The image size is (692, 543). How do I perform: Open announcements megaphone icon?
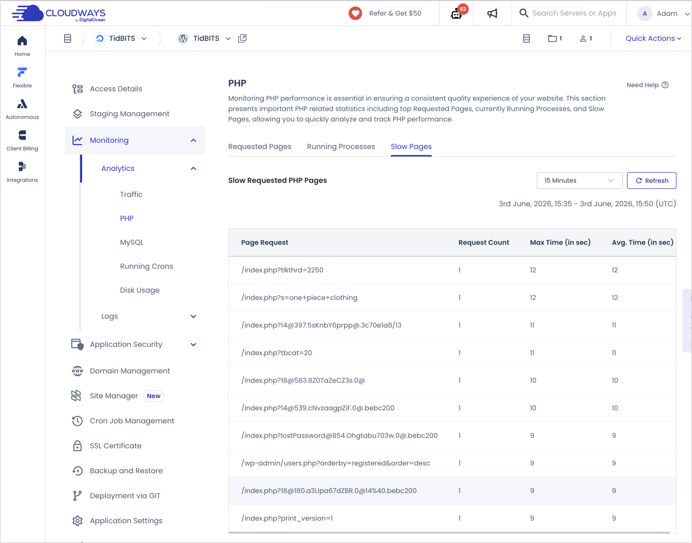492,13
